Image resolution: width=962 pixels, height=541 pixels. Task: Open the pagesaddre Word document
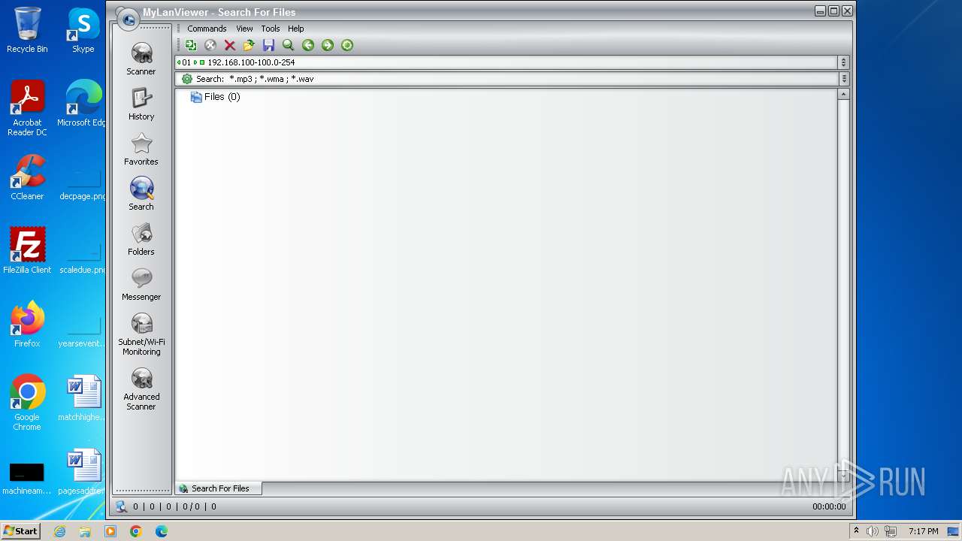83,472
